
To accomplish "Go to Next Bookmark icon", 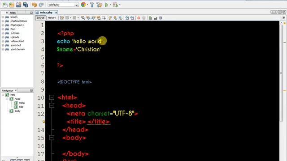I will click(115, 18).
